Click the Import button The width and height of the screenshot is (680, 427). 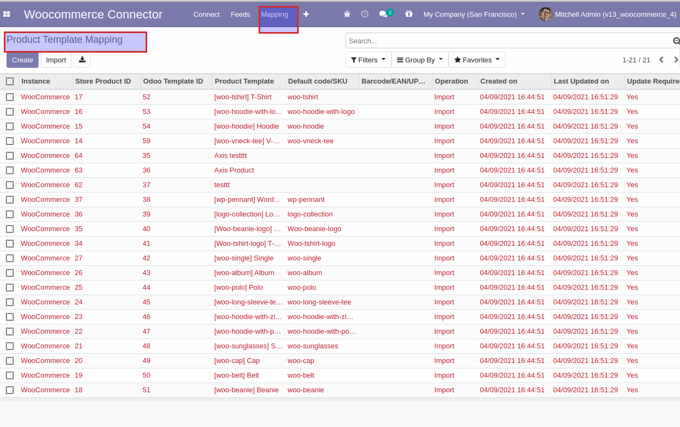point(56,60)
